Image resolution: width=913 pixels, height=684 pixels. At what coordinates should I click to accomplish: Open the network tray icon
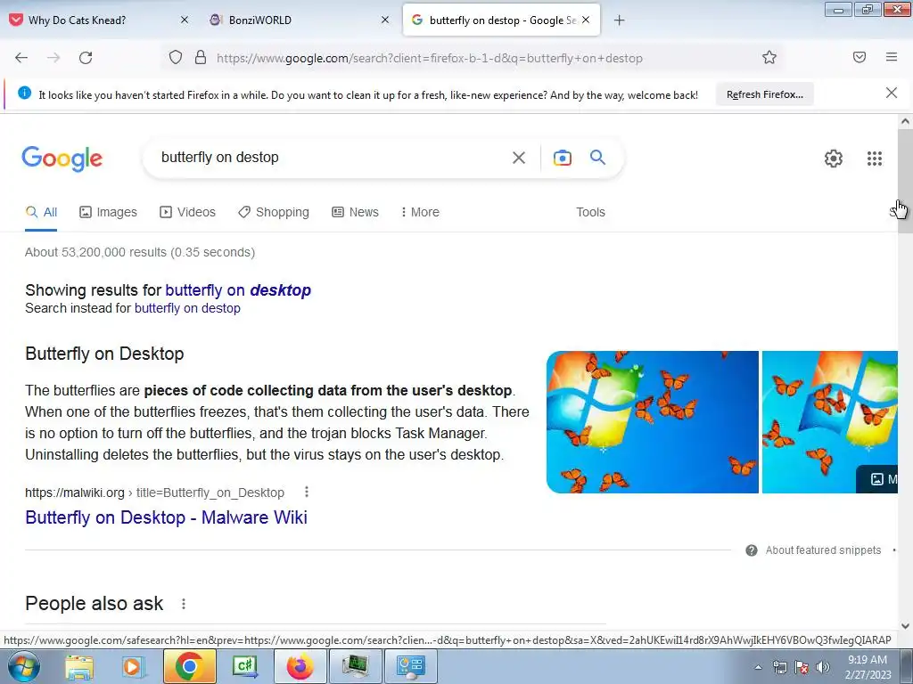(779, 667)
